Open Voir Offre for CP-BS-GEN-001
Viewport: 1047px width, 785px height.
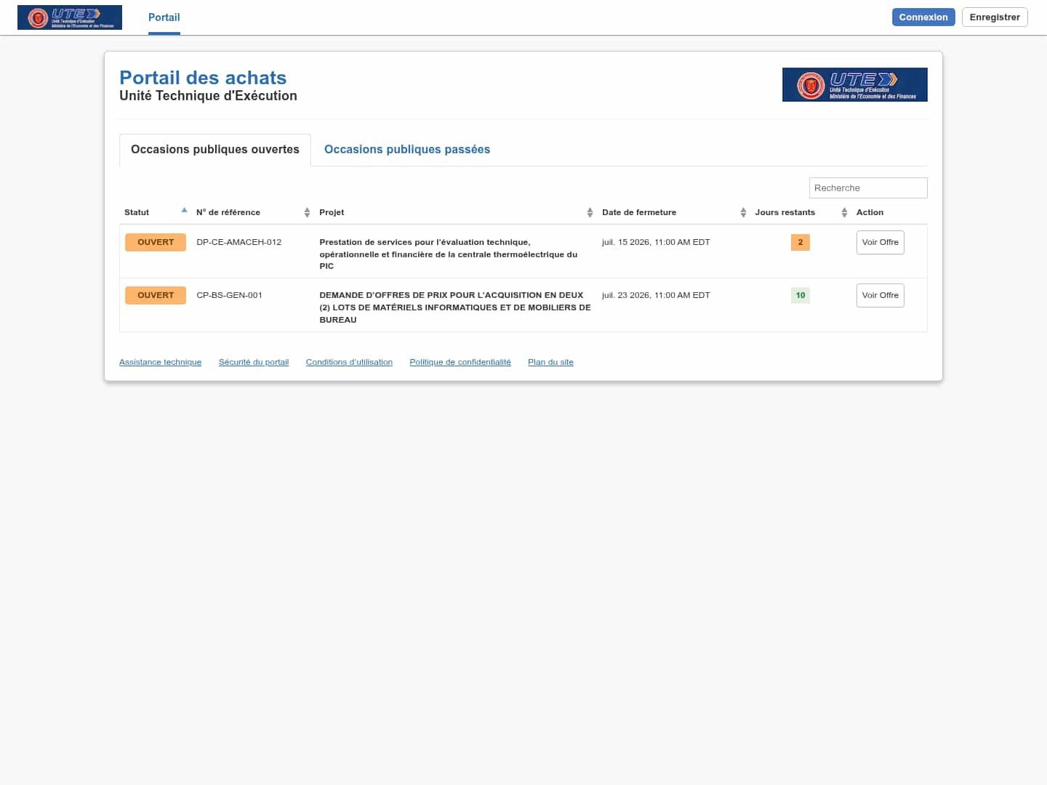point(880,296)
